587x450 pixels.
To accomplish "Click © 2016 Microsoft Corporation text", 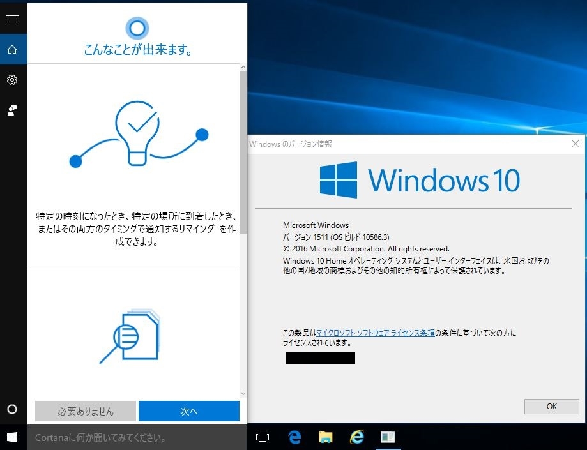I will click(x=366, y=249).
